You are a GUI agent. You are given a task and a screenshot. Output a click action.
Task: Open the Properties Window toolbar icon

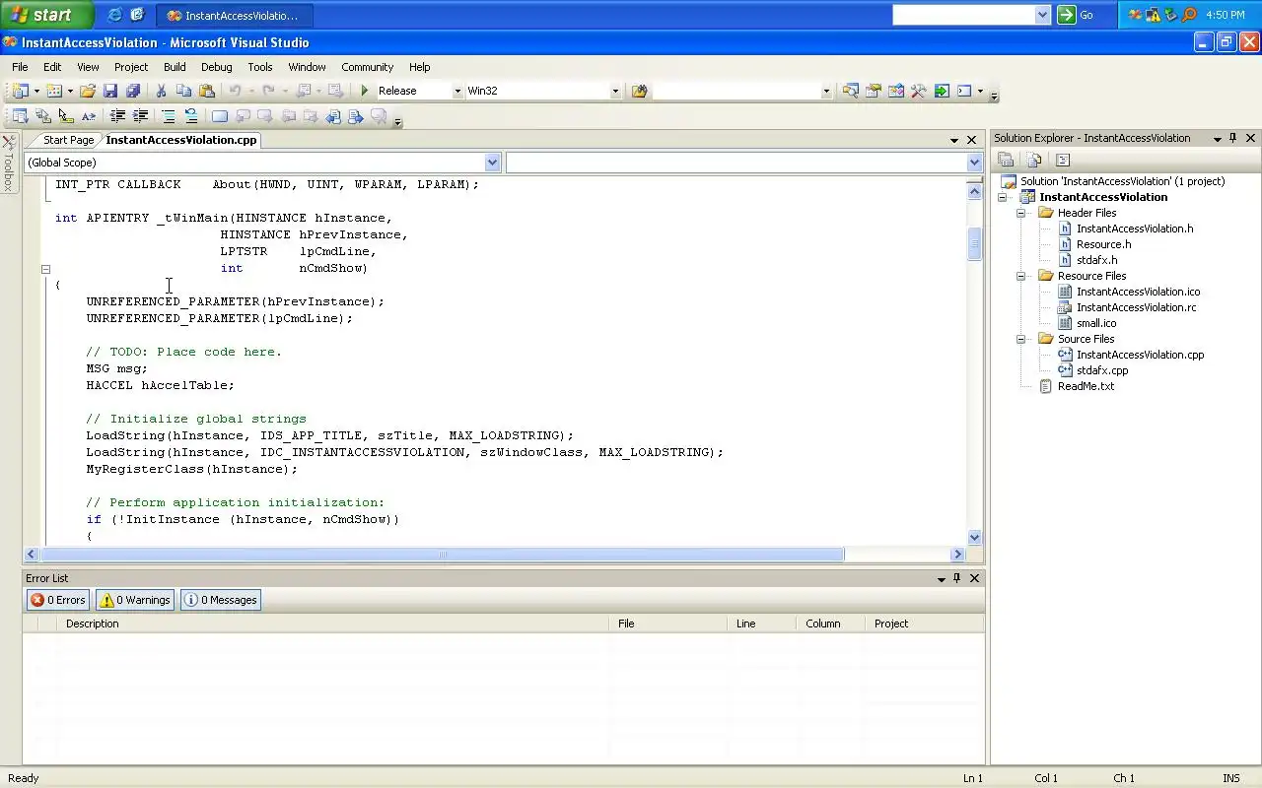click(x=874, y=91)
